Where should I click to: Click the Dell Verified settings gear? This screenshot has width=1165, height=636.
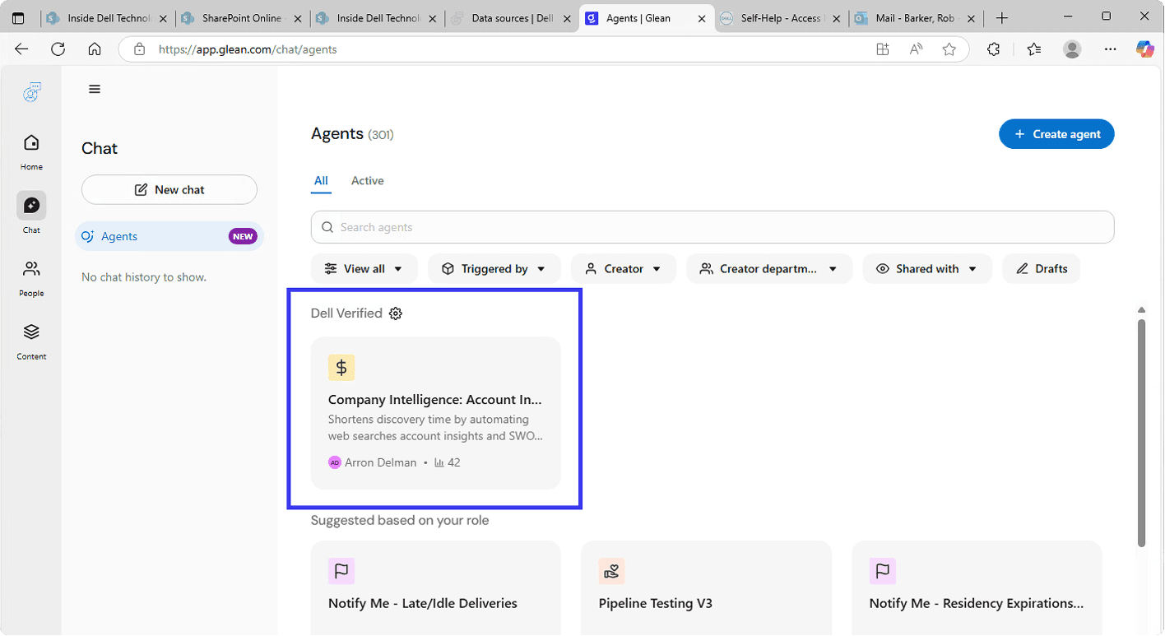tap(396, 313)
